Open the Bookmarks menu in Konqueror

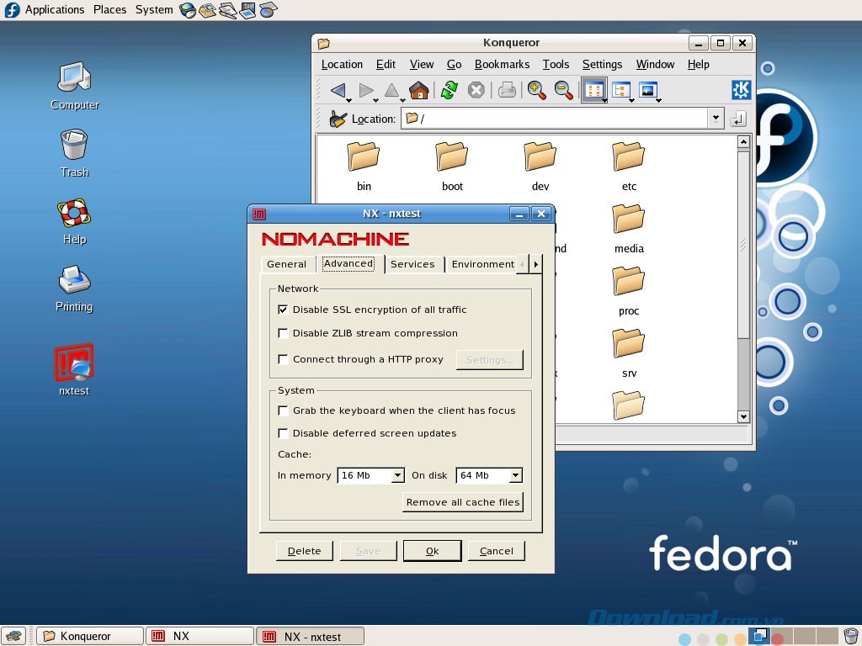coord(502,64)
